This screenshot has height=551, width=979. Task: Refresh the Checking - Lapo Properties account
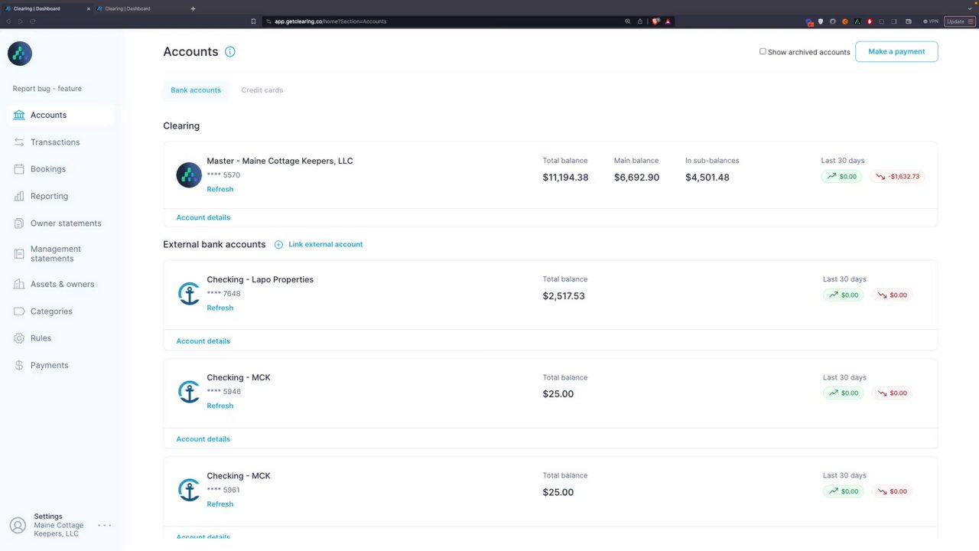pos(220,308)
